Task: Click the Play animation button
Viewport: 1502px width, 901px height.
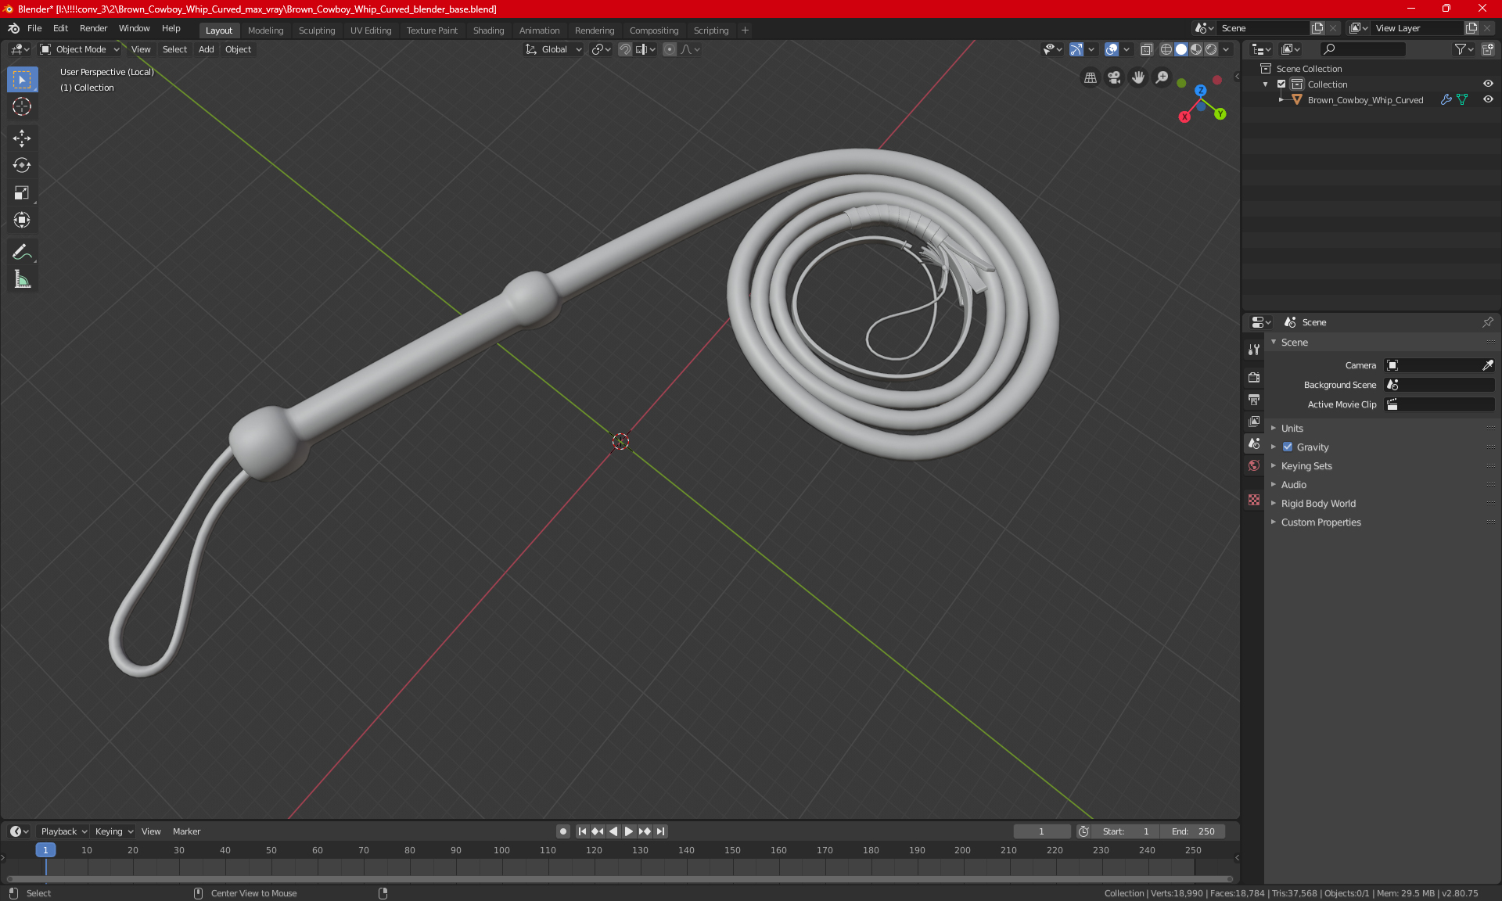Action: [628, 831]
